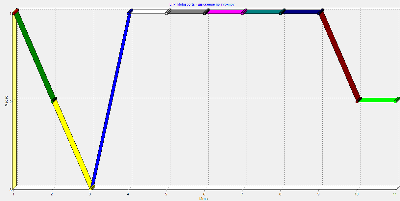Select the green line segment between games 1 and 2
The height and width of the screenshot is (201, 400).
35,56
